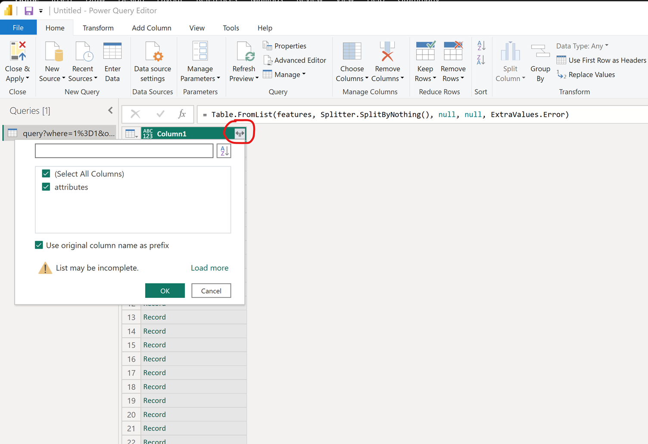Open New Source icon
Viewport: 648px width, 444px height.
point(53,52)
